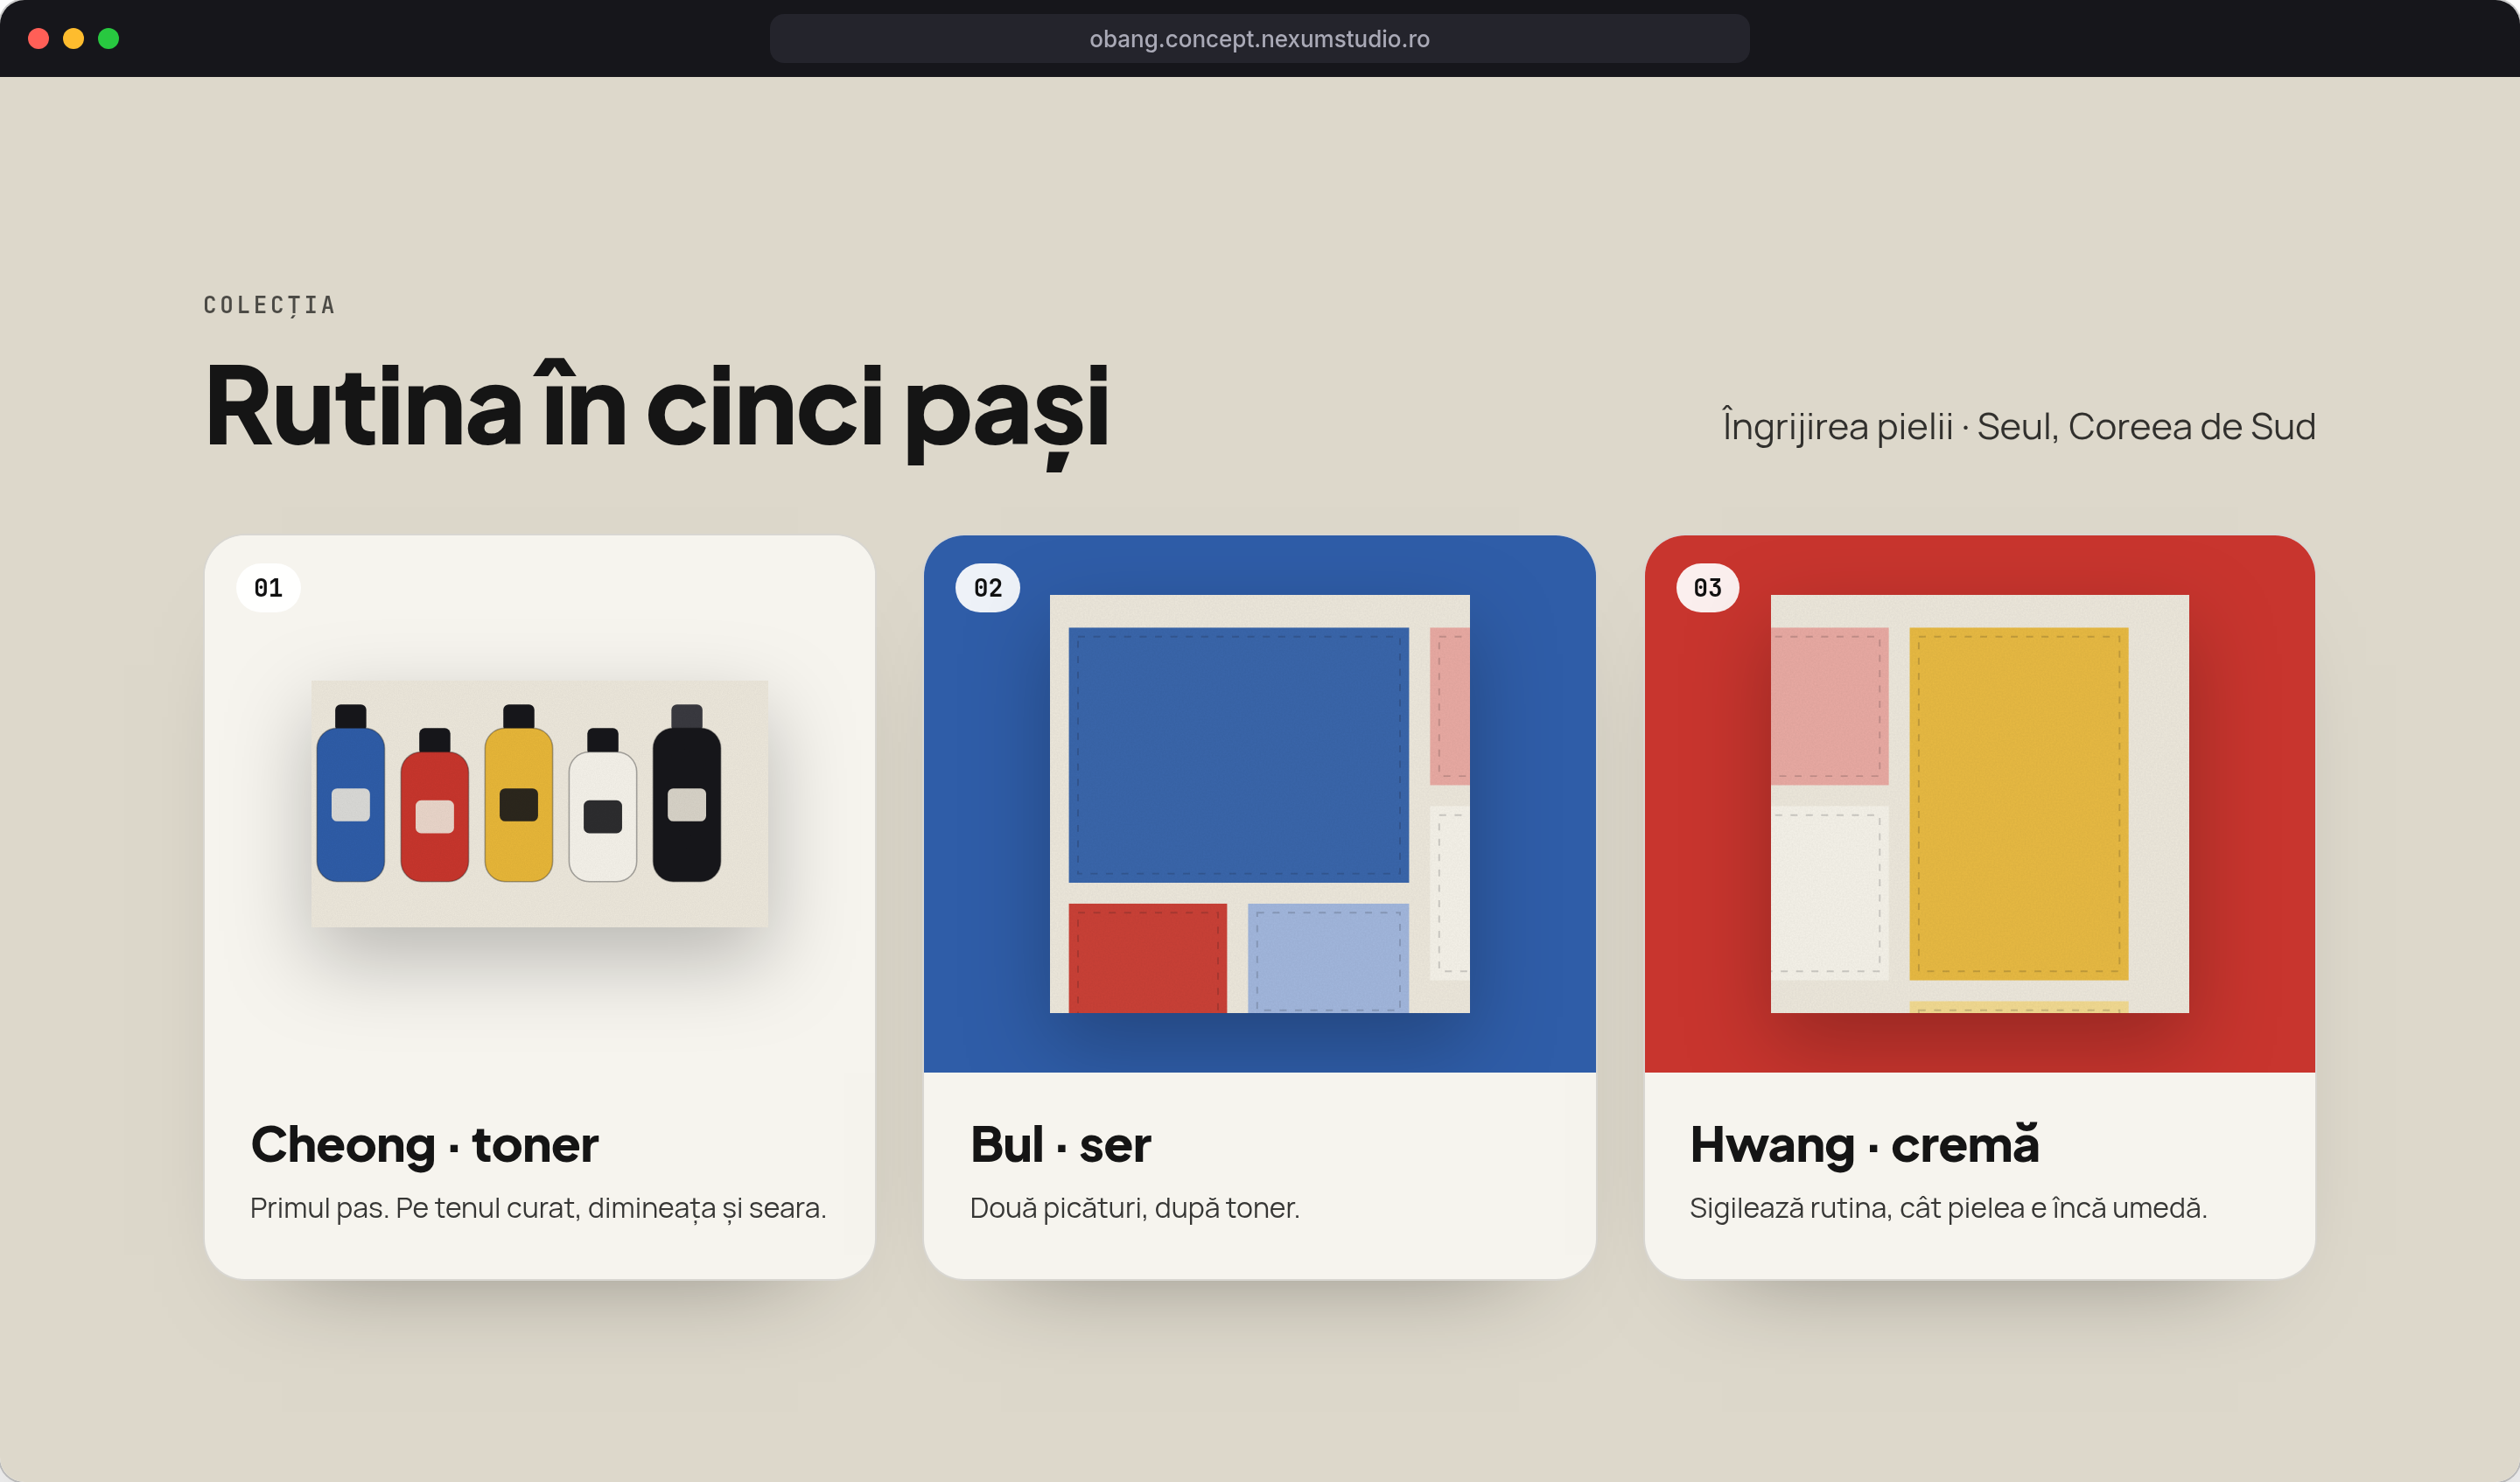Click the yellow bottle in the toner image
The height and width of the screenshot is (1482, 2520).
click(x=518, y=793)
